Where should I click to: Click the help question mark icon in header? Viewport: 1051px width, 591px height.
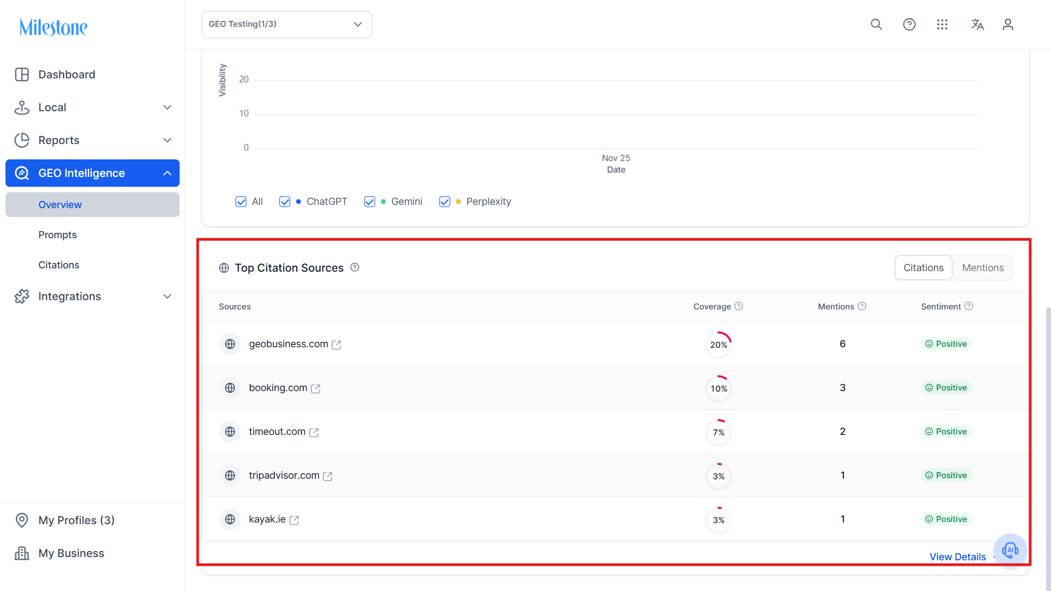(909, 25)
